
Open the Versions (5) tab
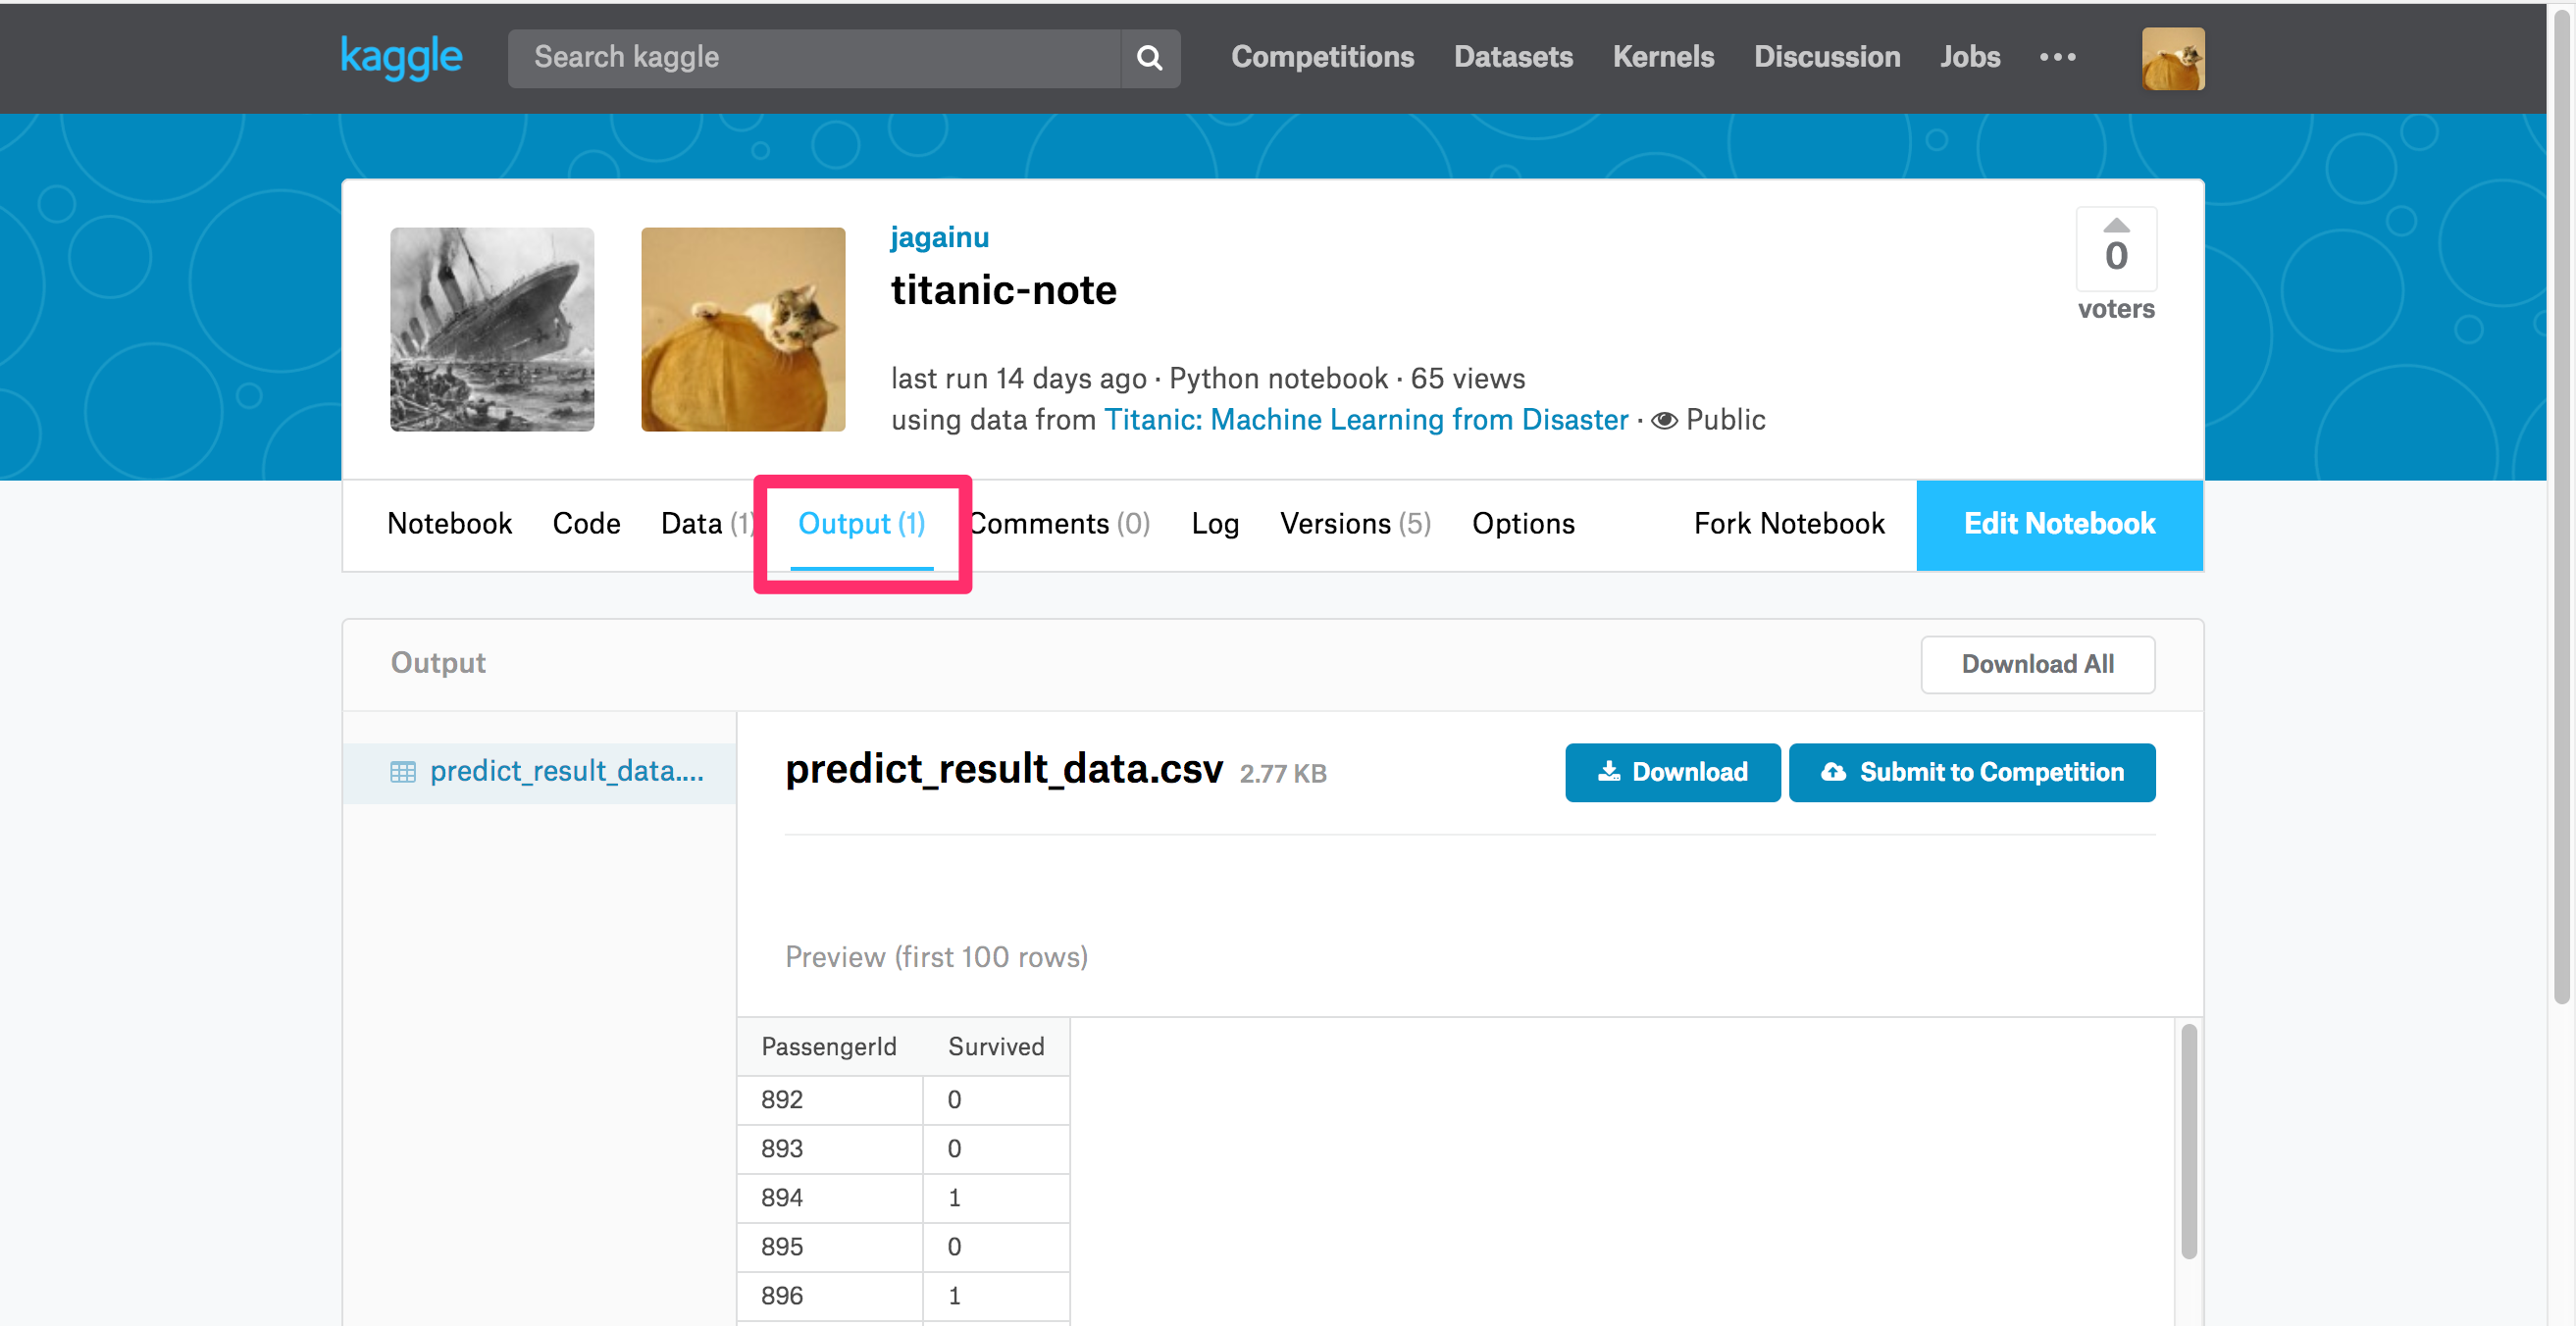tap(1355, 523)
